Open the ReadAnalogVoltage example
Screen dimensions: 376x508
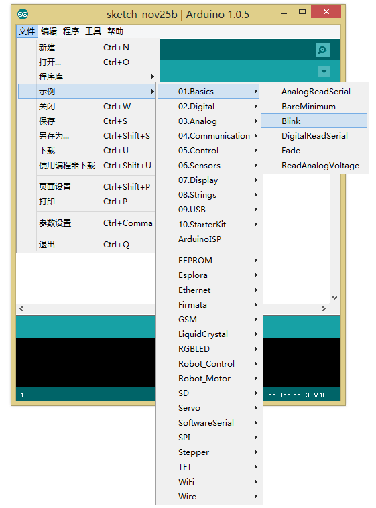point(314,166)
